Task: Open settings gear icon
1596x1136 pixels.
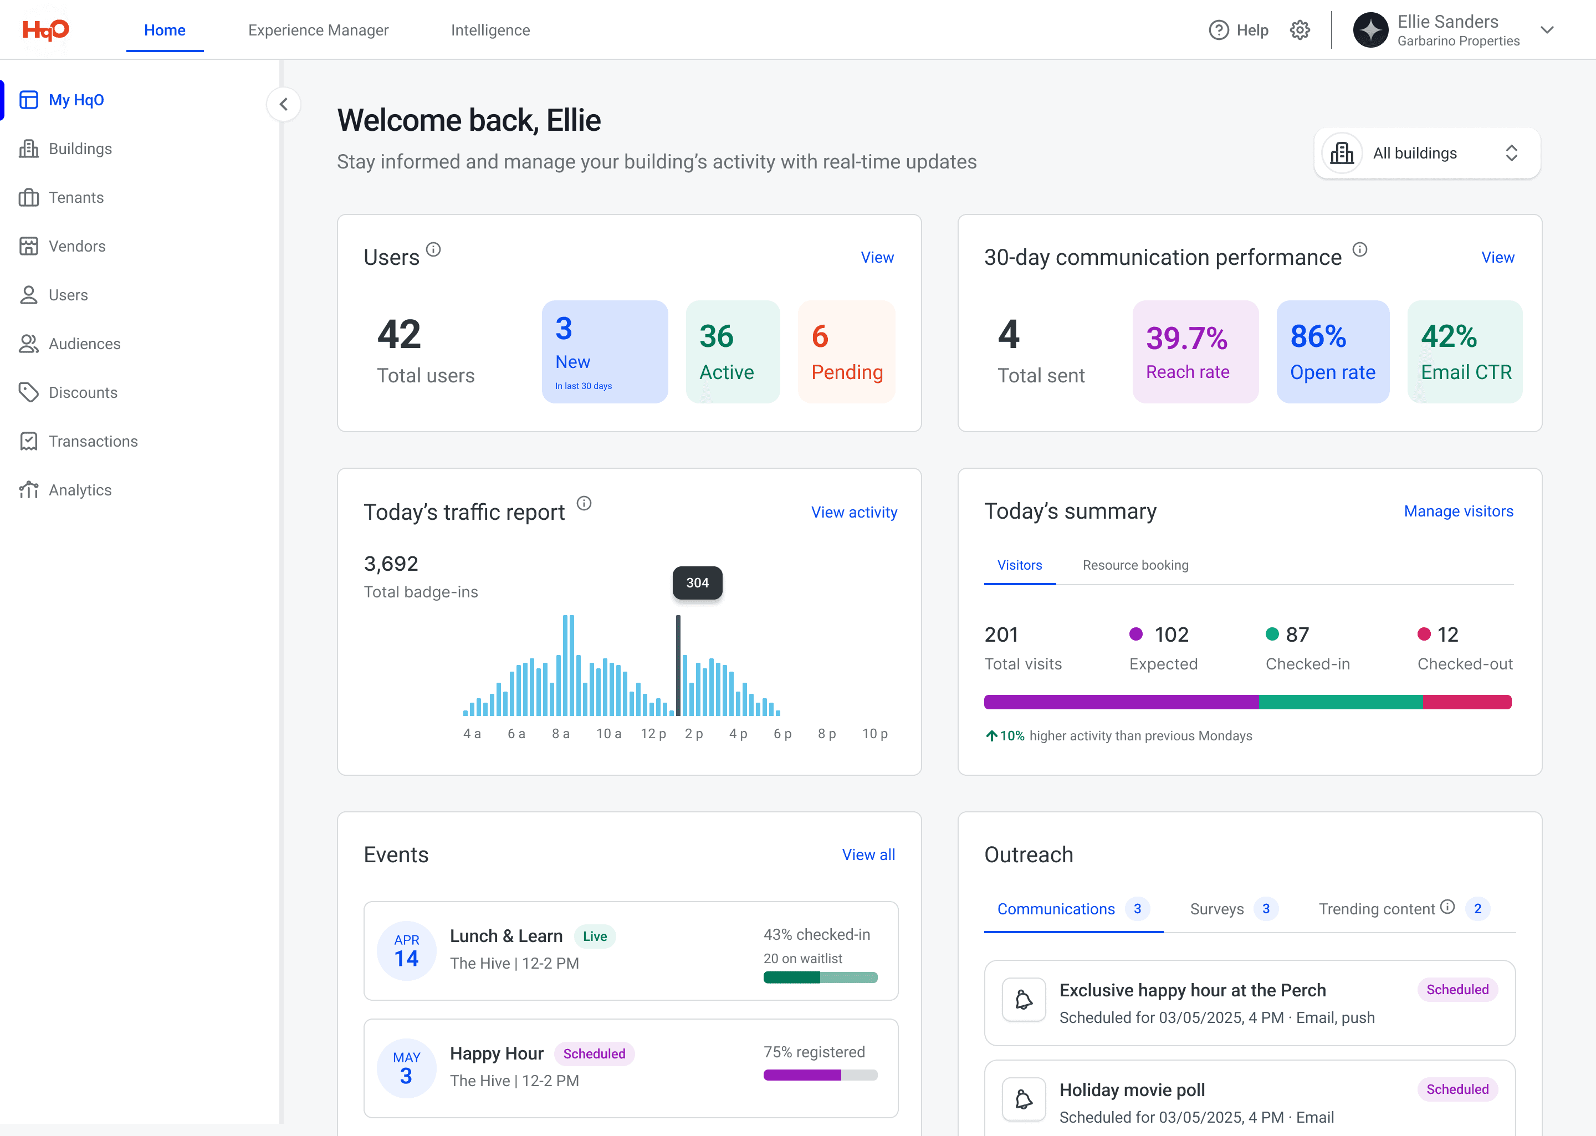Action: click(x=1300, y=30)
